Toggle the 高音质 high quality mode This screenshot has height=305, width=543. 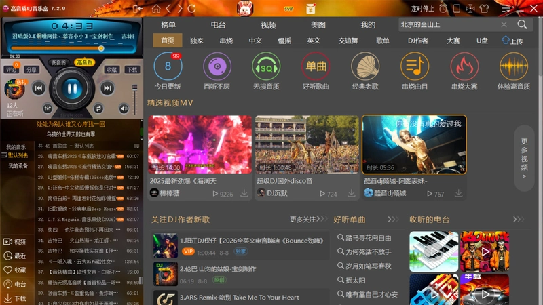(84, 62)
